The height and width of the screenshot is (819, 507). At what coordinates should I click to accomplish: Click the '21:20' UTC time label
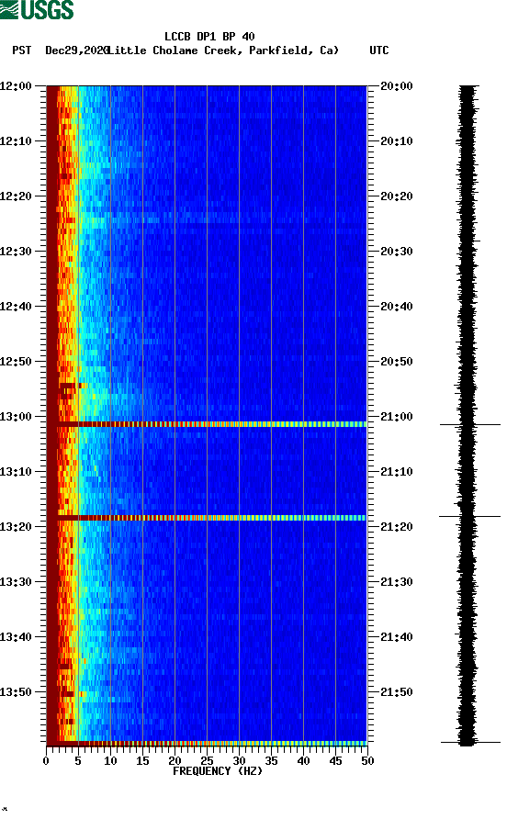[397, 527]
